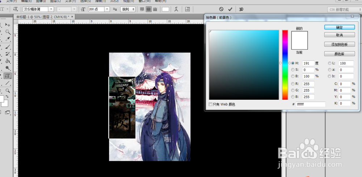Select the Zoom magnifier tool
Image resolution: width=362 pixels, height=177 pixels.
(8, 91)
